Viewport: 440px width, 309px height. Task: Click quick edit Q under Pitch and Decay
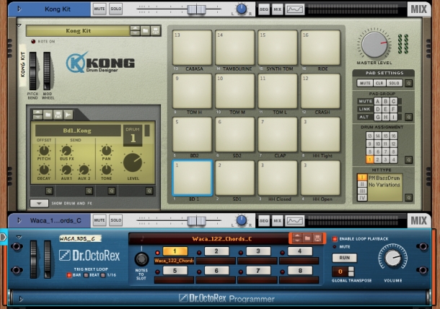click(49, 191)
